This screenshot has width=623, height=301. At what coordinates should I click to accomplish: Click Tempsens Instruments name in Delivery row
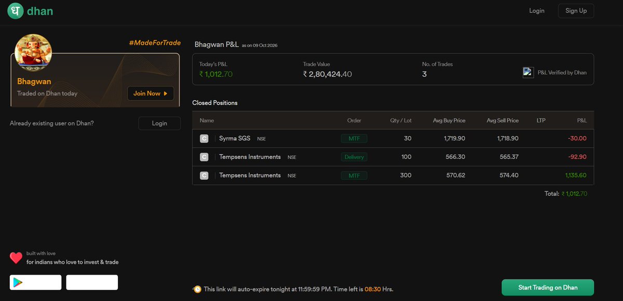click(250, 157)
